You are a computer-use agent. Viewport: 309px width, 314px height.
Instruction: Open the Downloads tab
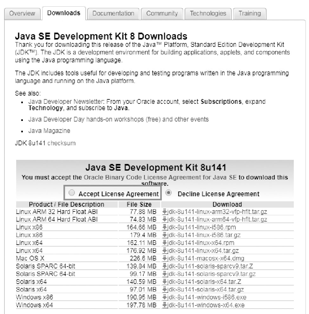point(64,13)
